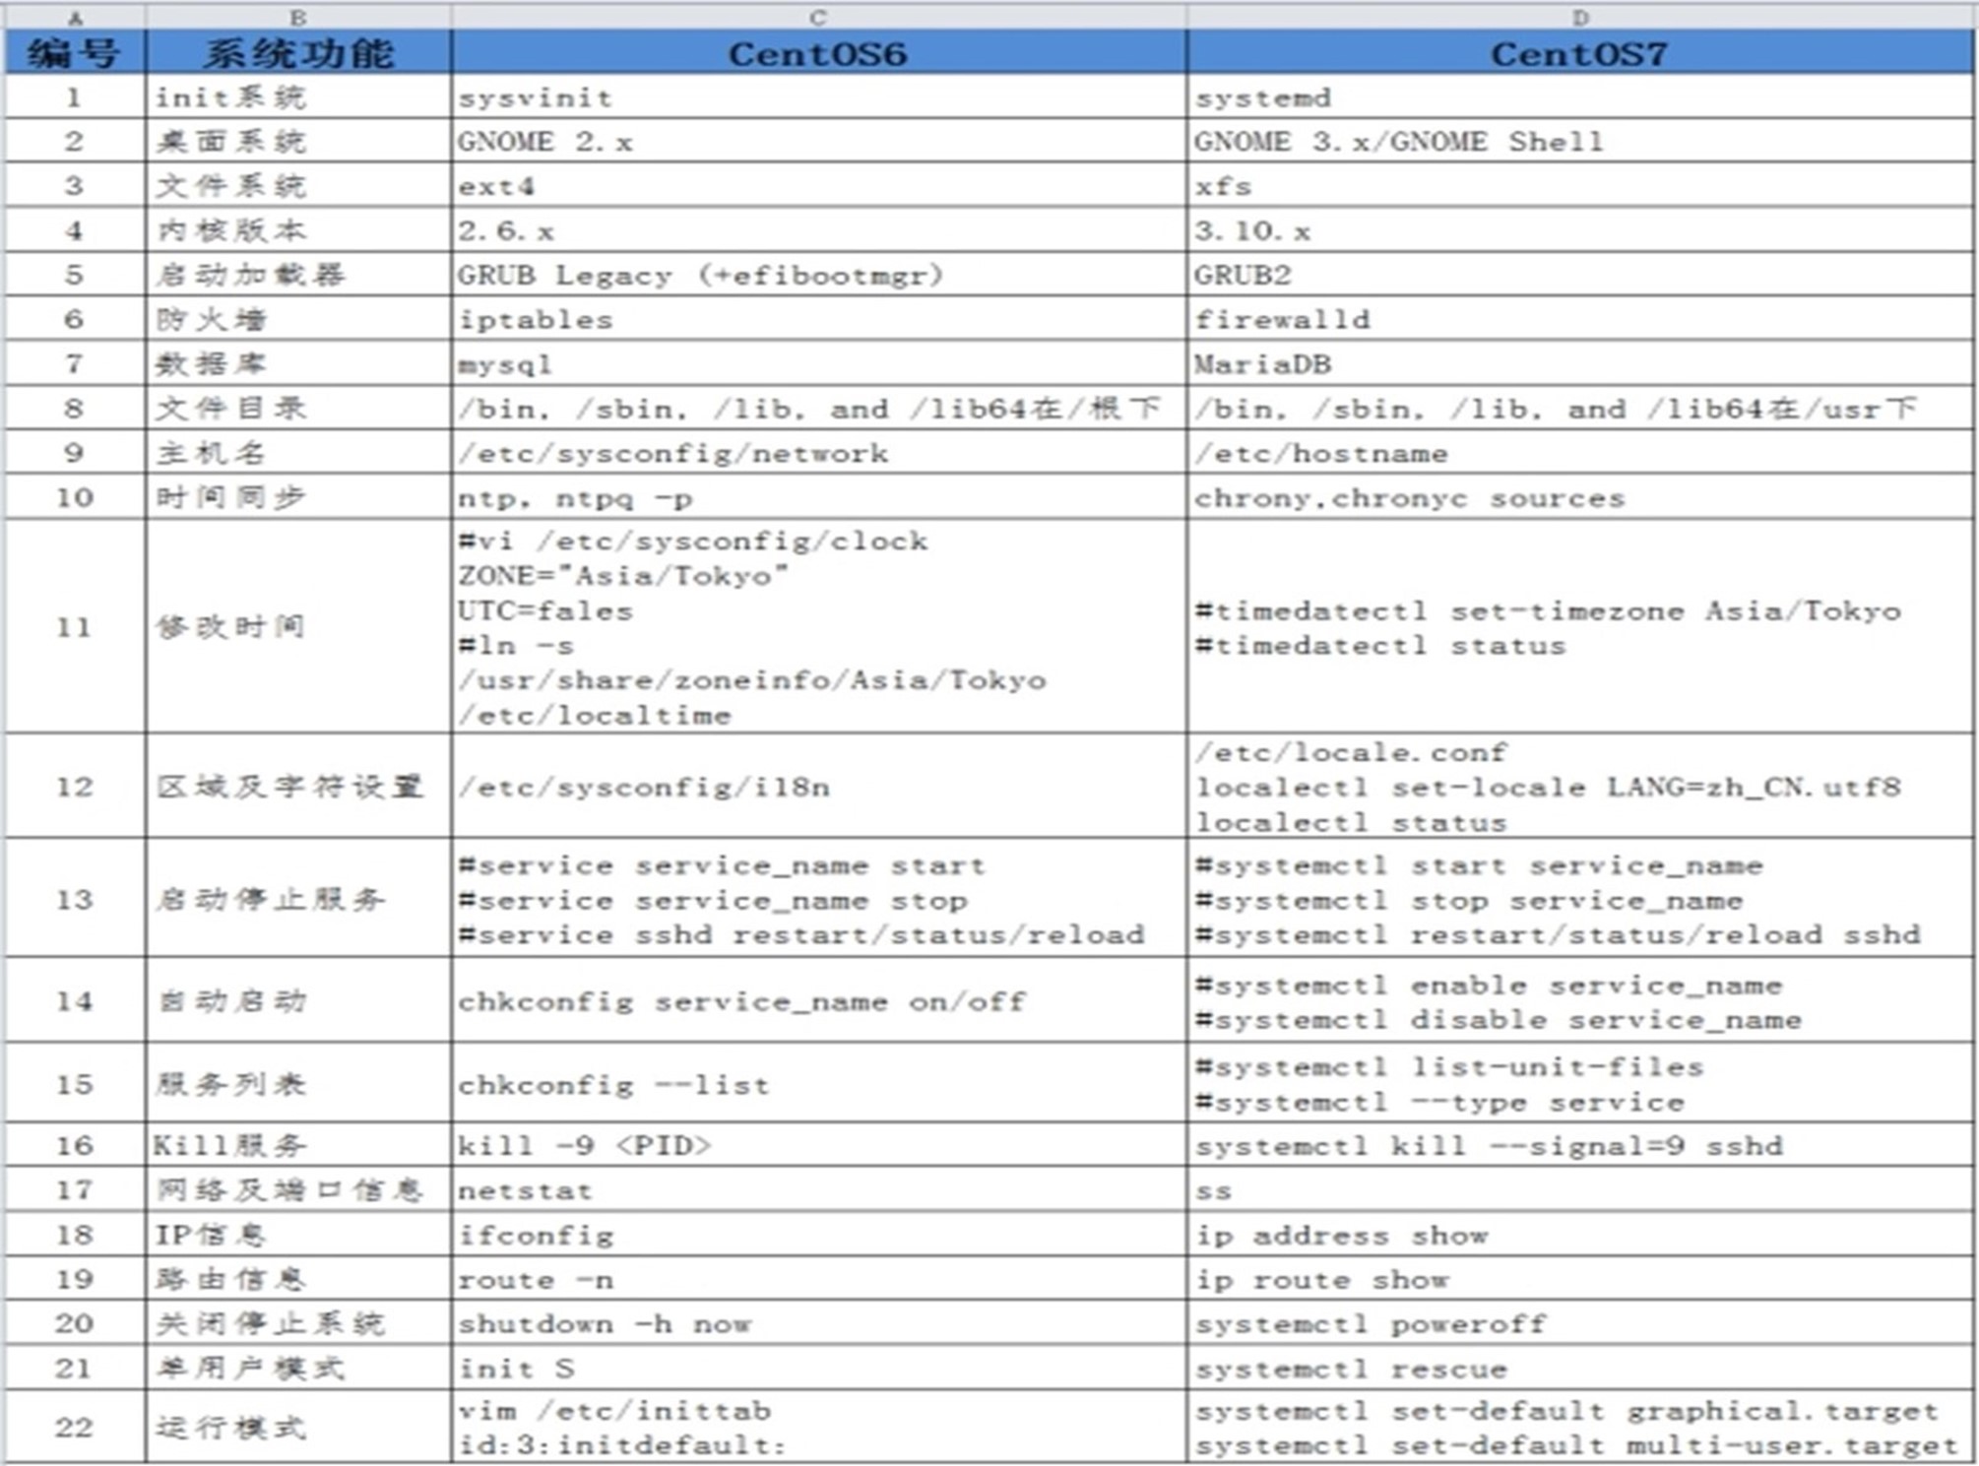Select the firewalld cell

point(1580,319)
